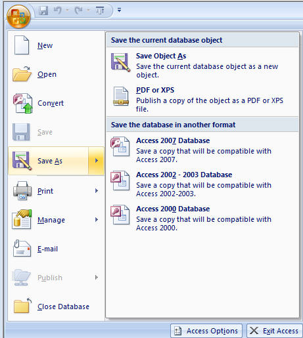Click the Convert database icon
Screen dimensions: 303x338
pos(22,103)
